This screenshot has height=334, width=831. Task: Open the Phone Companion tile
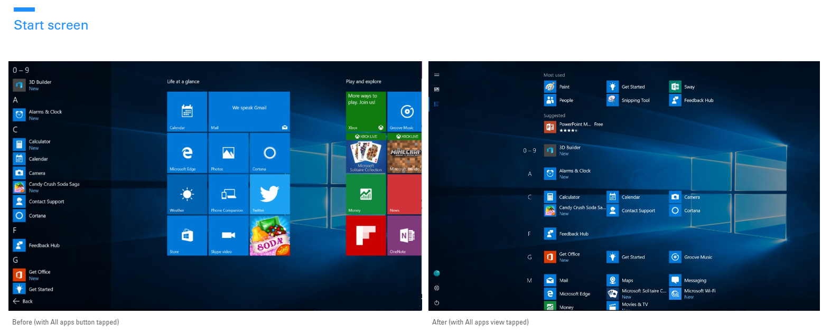point(228,194)
